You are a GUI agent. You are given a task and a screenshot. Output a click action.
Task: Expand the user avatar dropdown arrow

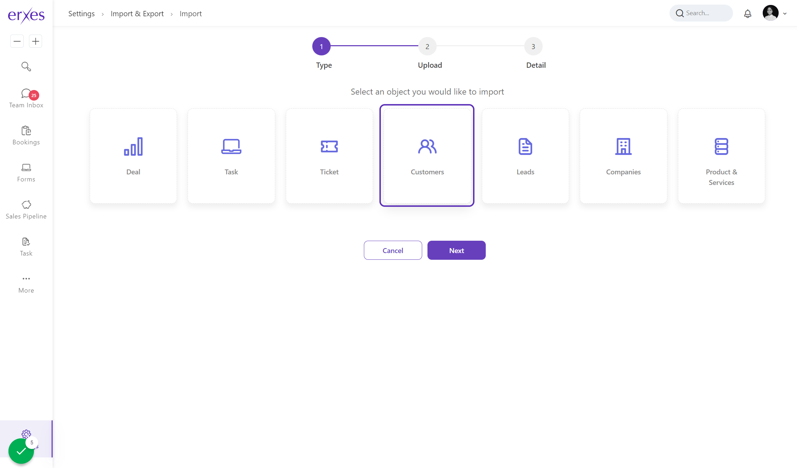(x=785, y=14)
